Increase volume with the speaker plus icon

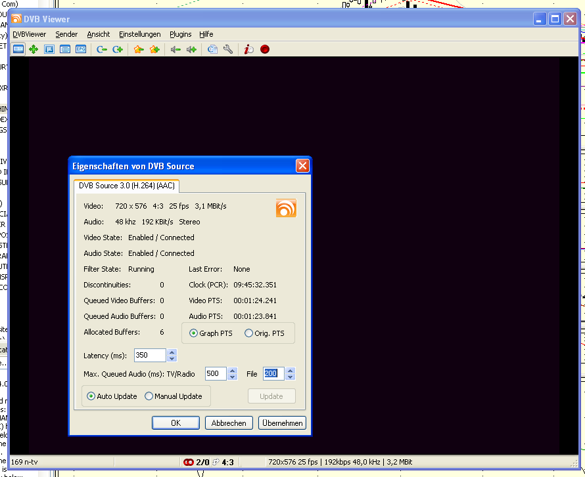[191, 49]
